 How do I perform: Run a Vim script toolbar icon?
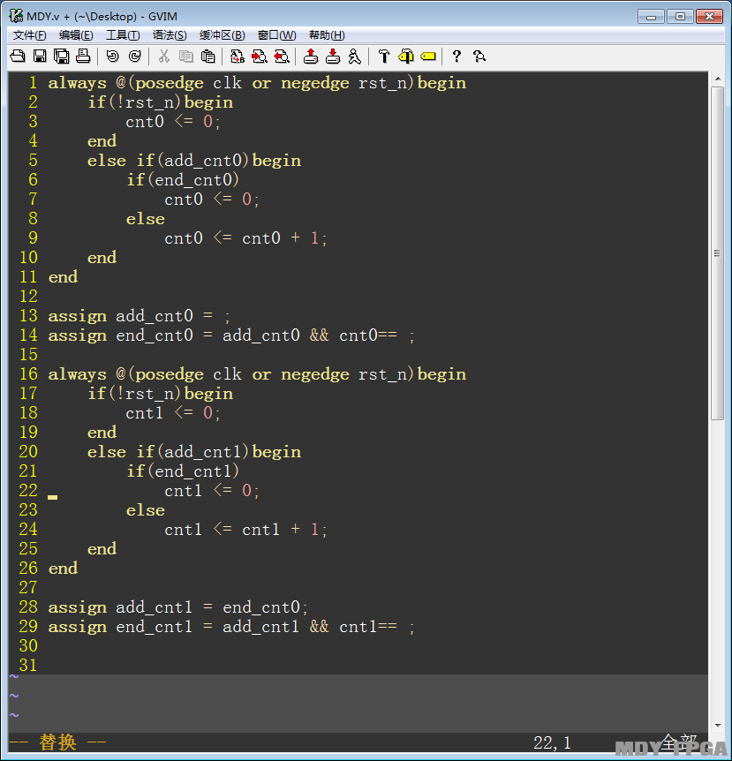point(355,57)
